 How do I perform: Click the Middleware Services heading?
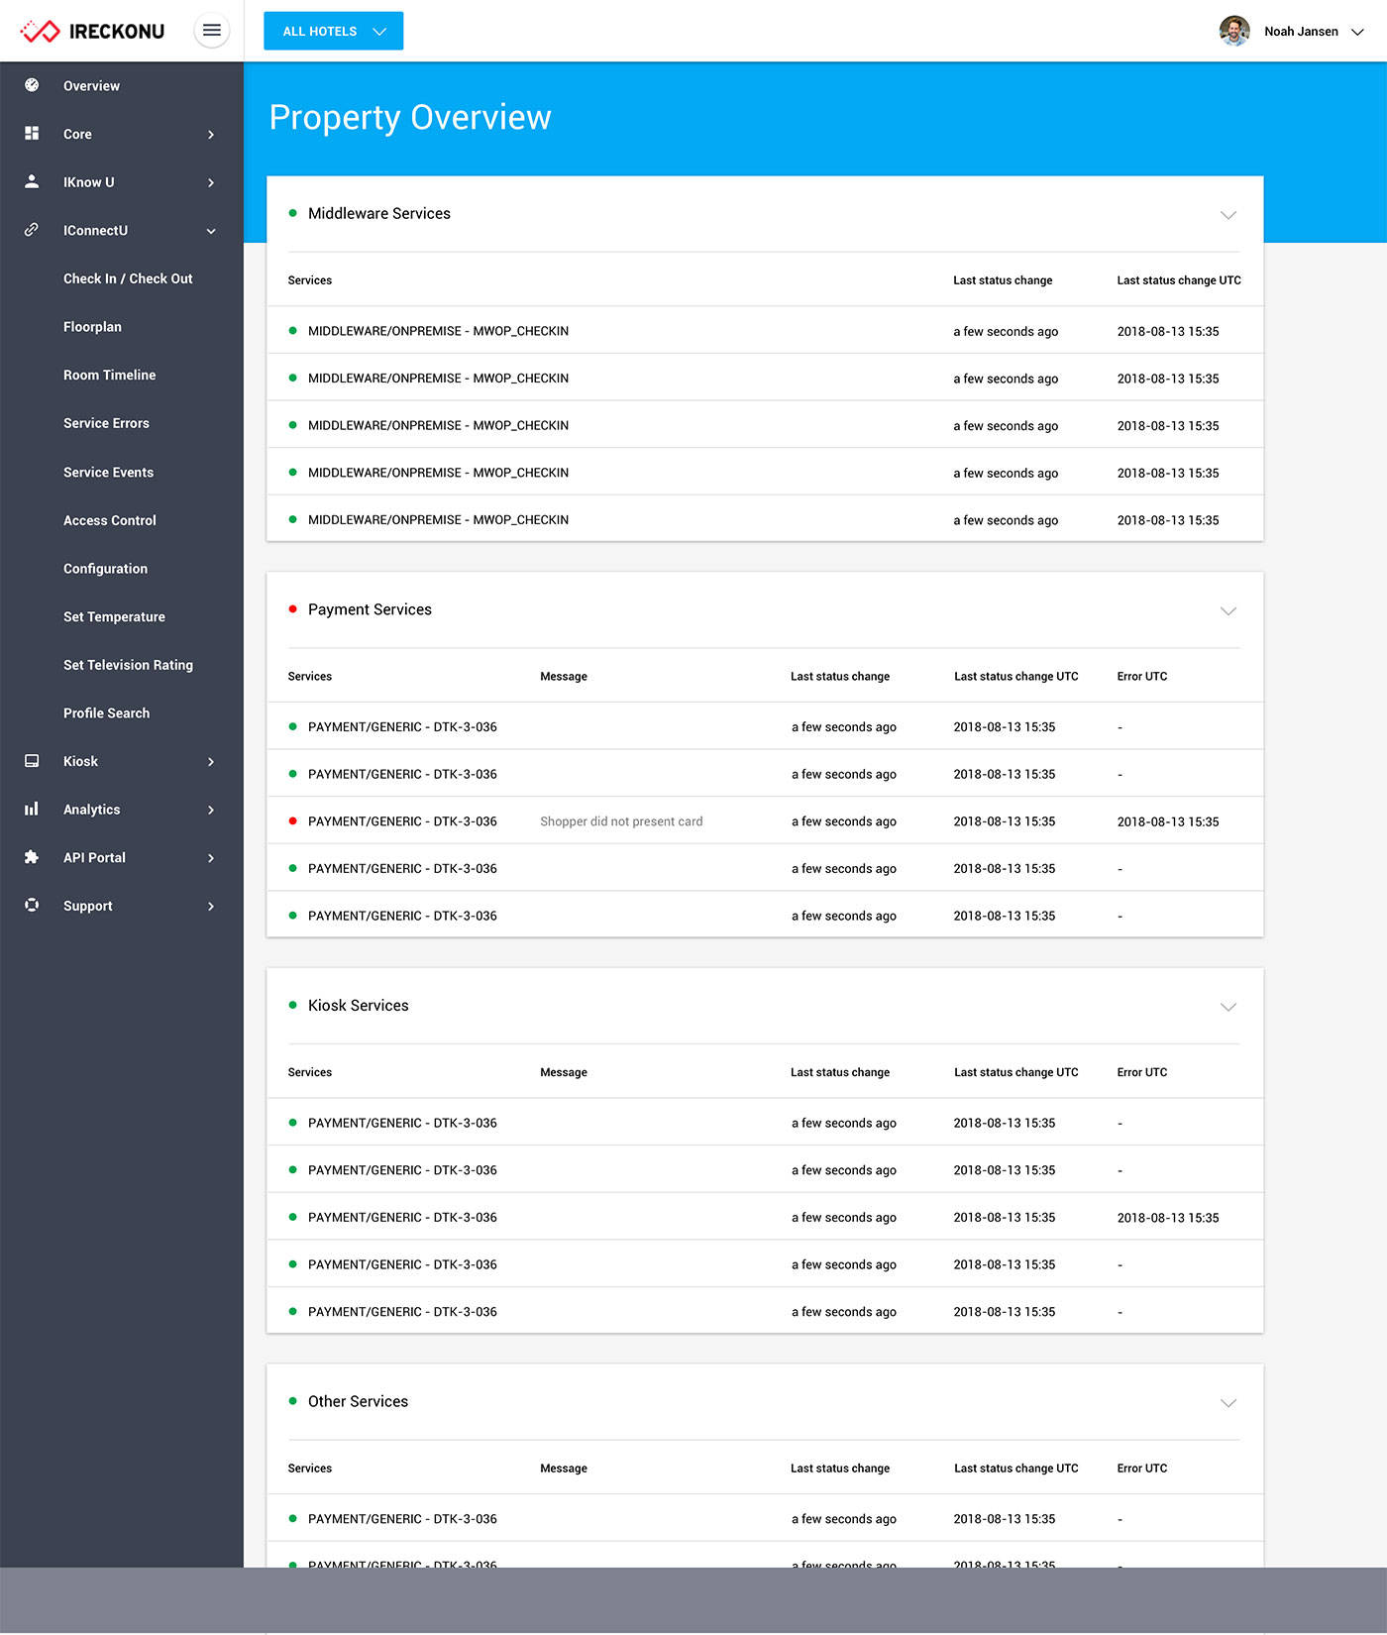[378, 214]
